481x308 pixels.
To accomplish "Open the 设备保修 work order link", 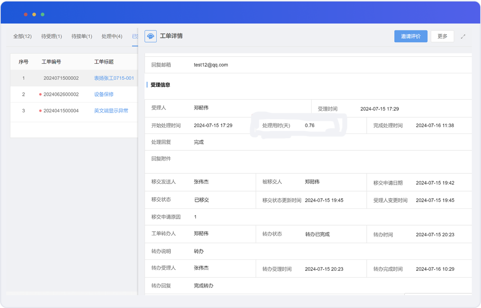I will point(104,94).
